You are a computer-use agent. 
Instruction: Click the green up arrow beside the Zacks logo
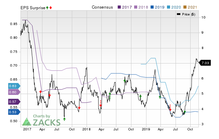coord(64,119)
